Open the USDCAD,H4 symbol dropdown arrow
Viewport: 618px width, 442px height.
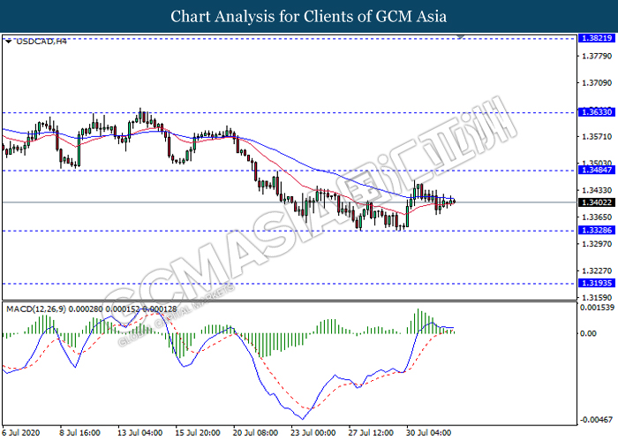click(x=8, y=41)
